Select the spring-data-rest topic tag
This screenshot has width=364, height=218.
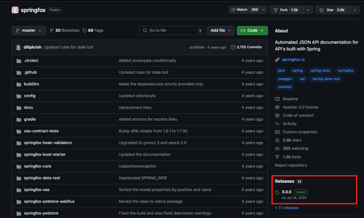(326, 79)
